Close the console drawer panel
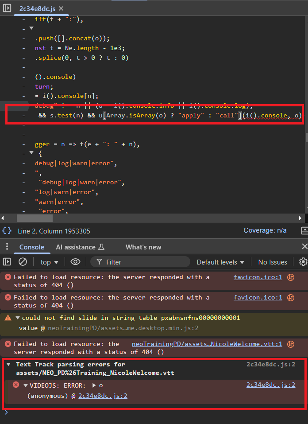308x424 pixels. click(x=304, y=247)
